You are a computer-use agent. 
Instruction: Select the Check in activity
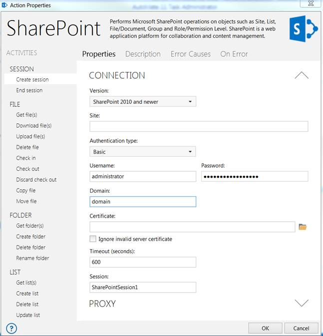click(x=26, y=158)
